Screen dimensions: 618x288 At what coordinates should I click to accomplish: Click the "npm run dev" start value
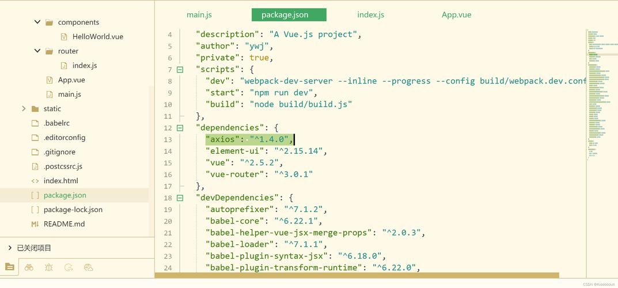pos(281,93)
